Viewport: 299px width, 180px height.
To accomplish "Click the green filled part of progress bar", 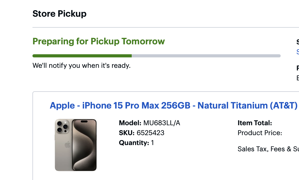I will [82, 56].
